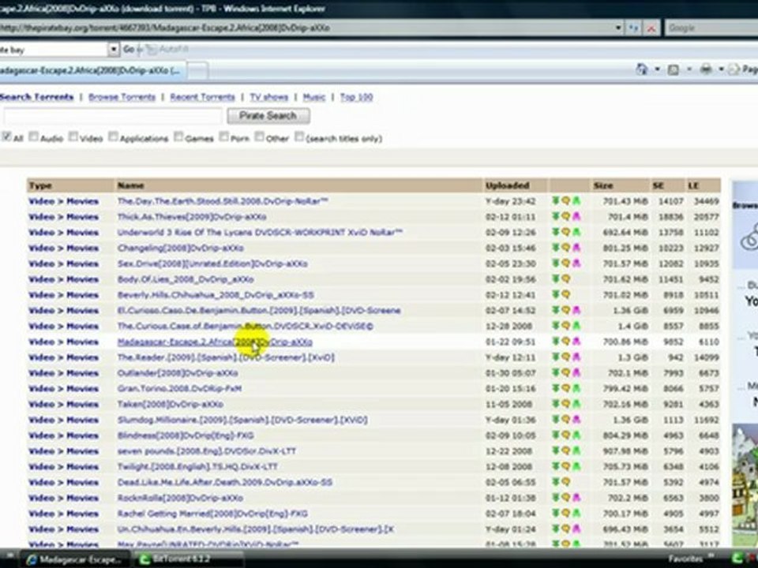Click the pink skull on El.Curioso.Caso.De.Benjamin.Button row
Screen dimensions: 758x568
click(576, 310)
